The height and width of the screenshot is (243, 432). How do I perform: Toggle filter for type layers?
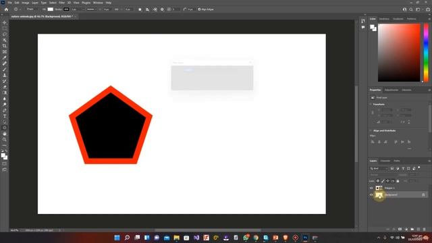pos(403,168)
